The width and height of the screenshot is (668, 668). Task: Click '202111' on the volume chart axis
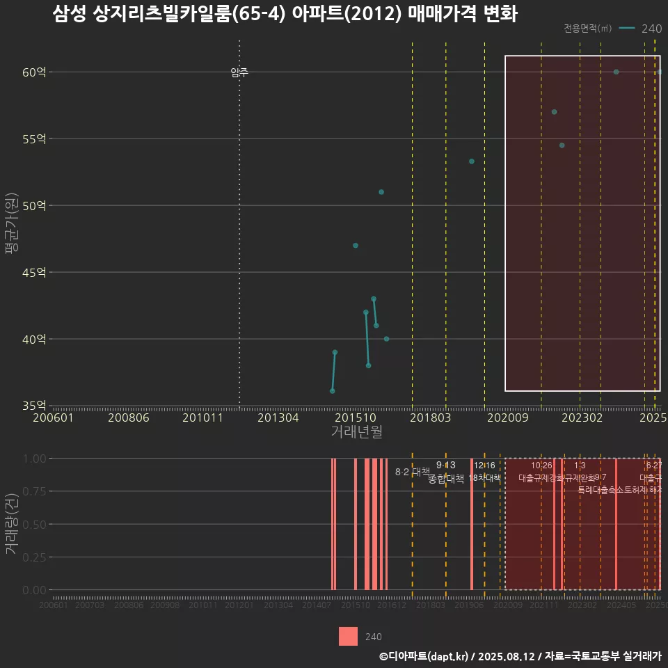point(544,605)
